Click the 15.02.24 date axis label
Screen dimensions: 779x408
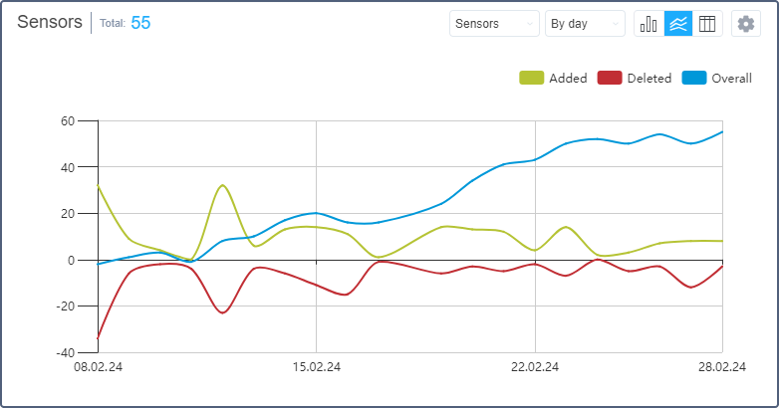click(316, 366)
